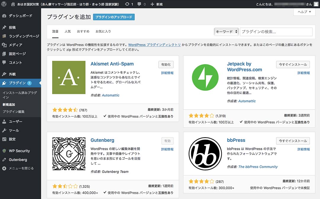
Task: Open the user avatar in top bar
Action: click(x=316, y=4)
